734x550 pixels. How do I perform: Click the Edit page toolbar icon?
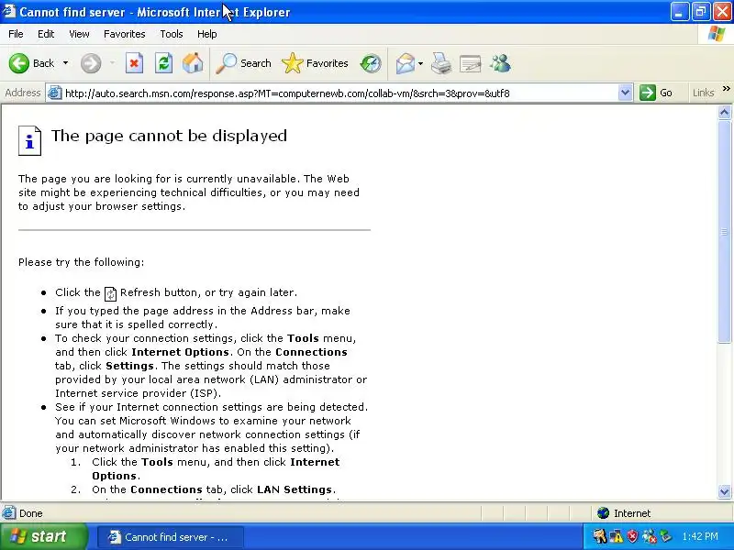471,63
